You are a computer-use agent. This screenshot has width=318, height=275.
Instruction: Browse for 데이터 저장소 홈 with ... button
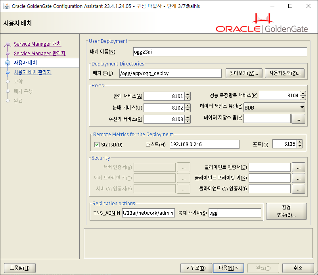pos(298,119)
